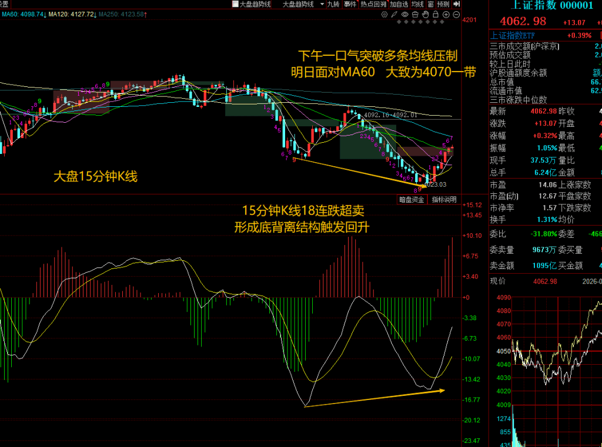
Task: Click the 指标说明 button
Action: coord(444,200)
